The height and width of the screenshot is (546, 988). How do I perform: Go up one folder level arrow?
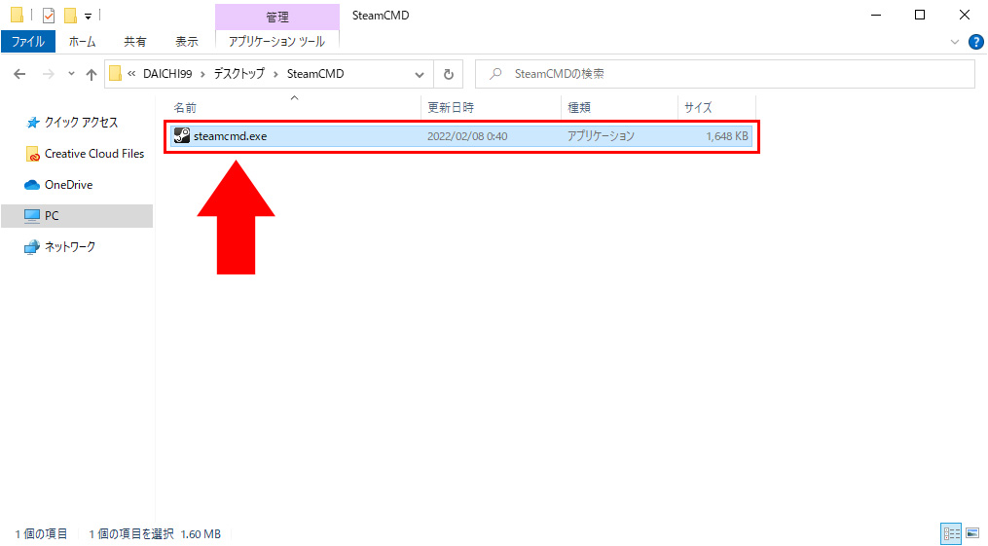(x=91, y=74)
